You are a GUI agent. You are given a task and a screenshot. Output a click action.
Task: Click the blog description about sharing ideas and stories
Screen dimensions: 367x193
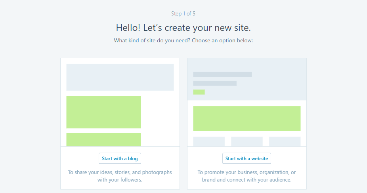[x=120, y=176]
